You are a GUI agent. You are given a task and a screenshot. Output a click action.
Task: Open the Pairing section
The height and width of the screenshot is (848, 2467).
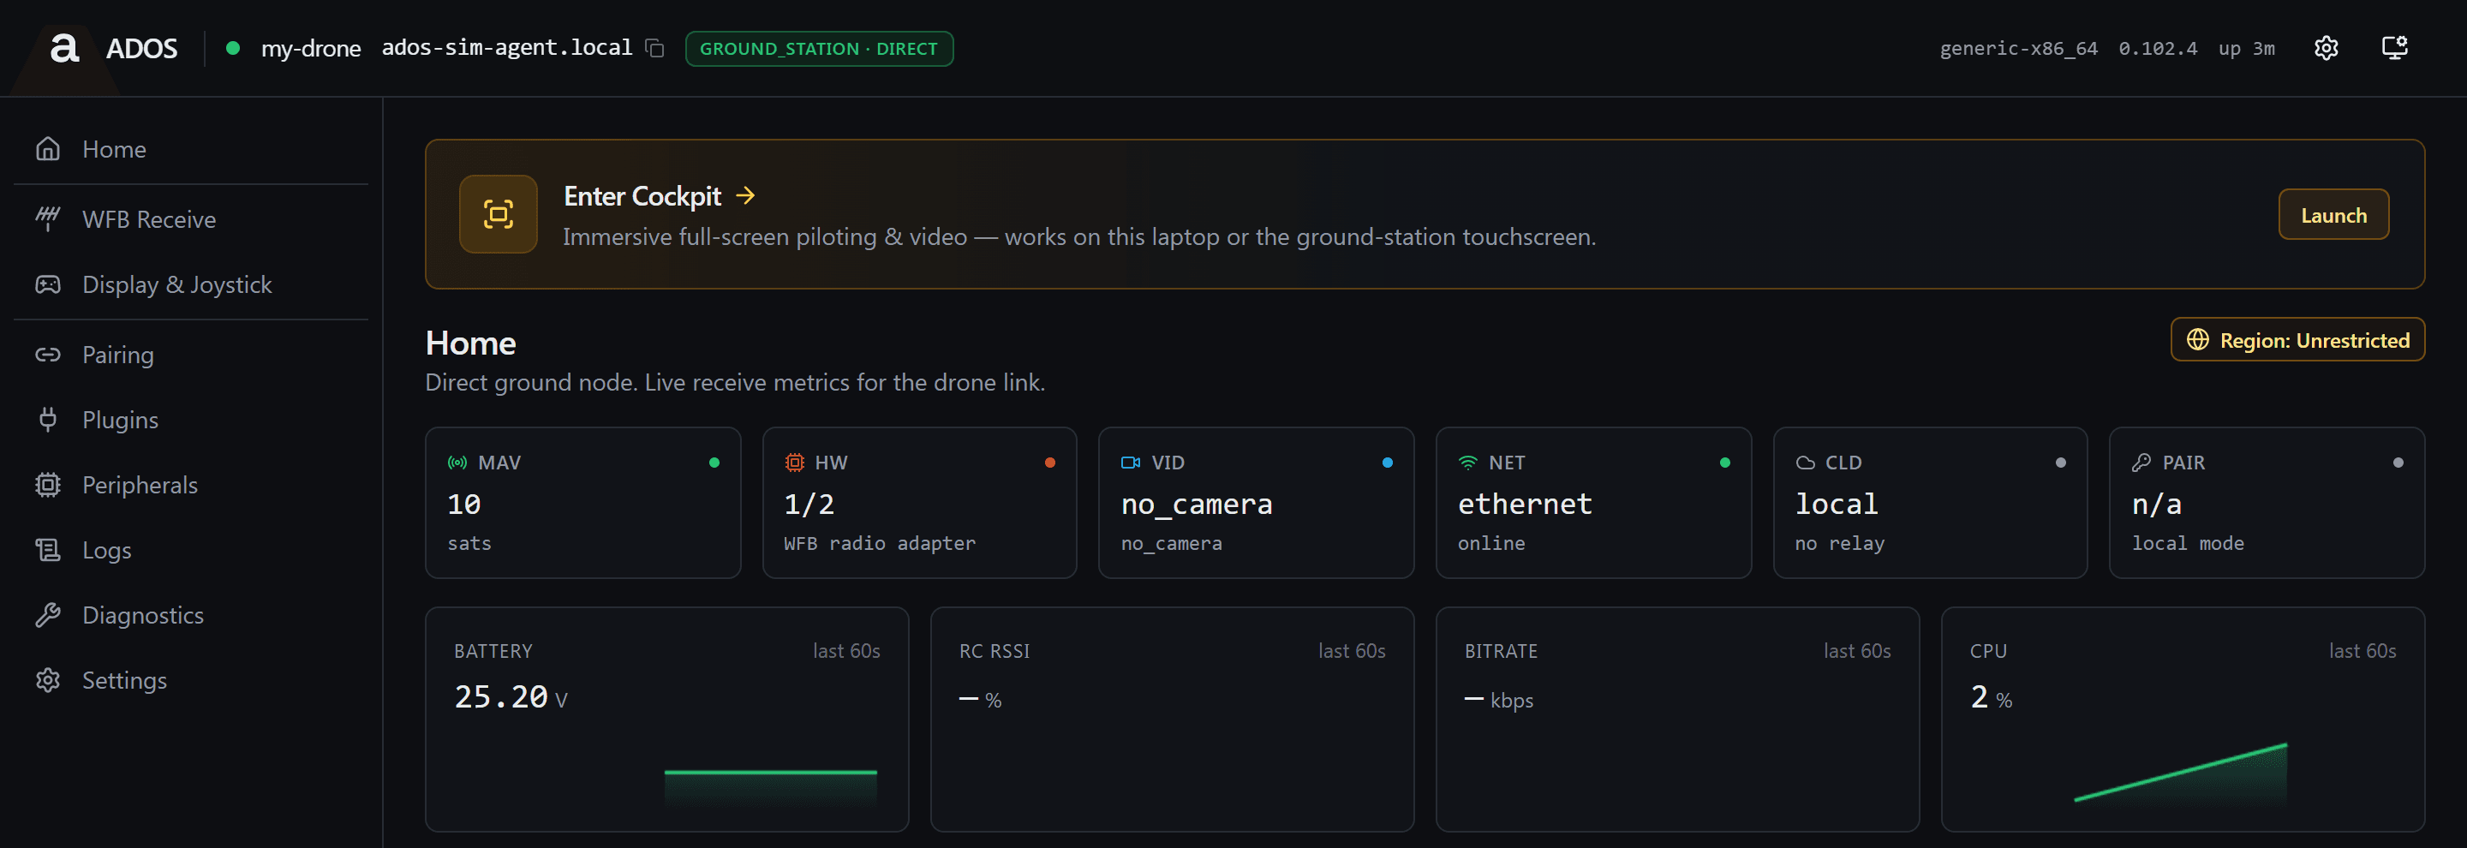pos(190,354)
